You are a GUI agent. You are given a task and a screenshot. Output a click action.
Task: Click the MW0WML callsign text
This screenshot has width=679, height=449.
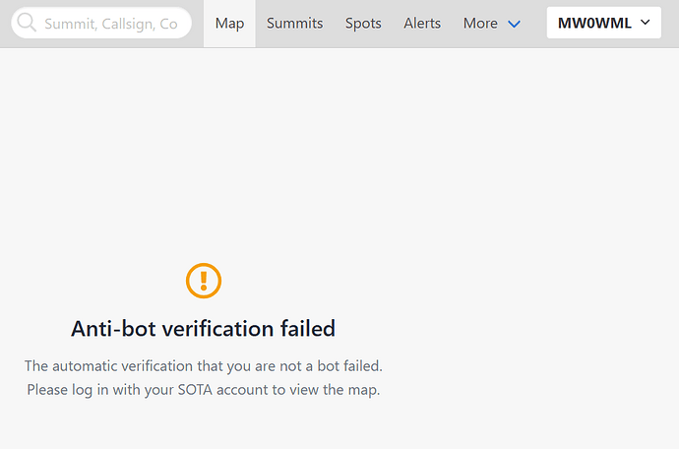(593, 23)
